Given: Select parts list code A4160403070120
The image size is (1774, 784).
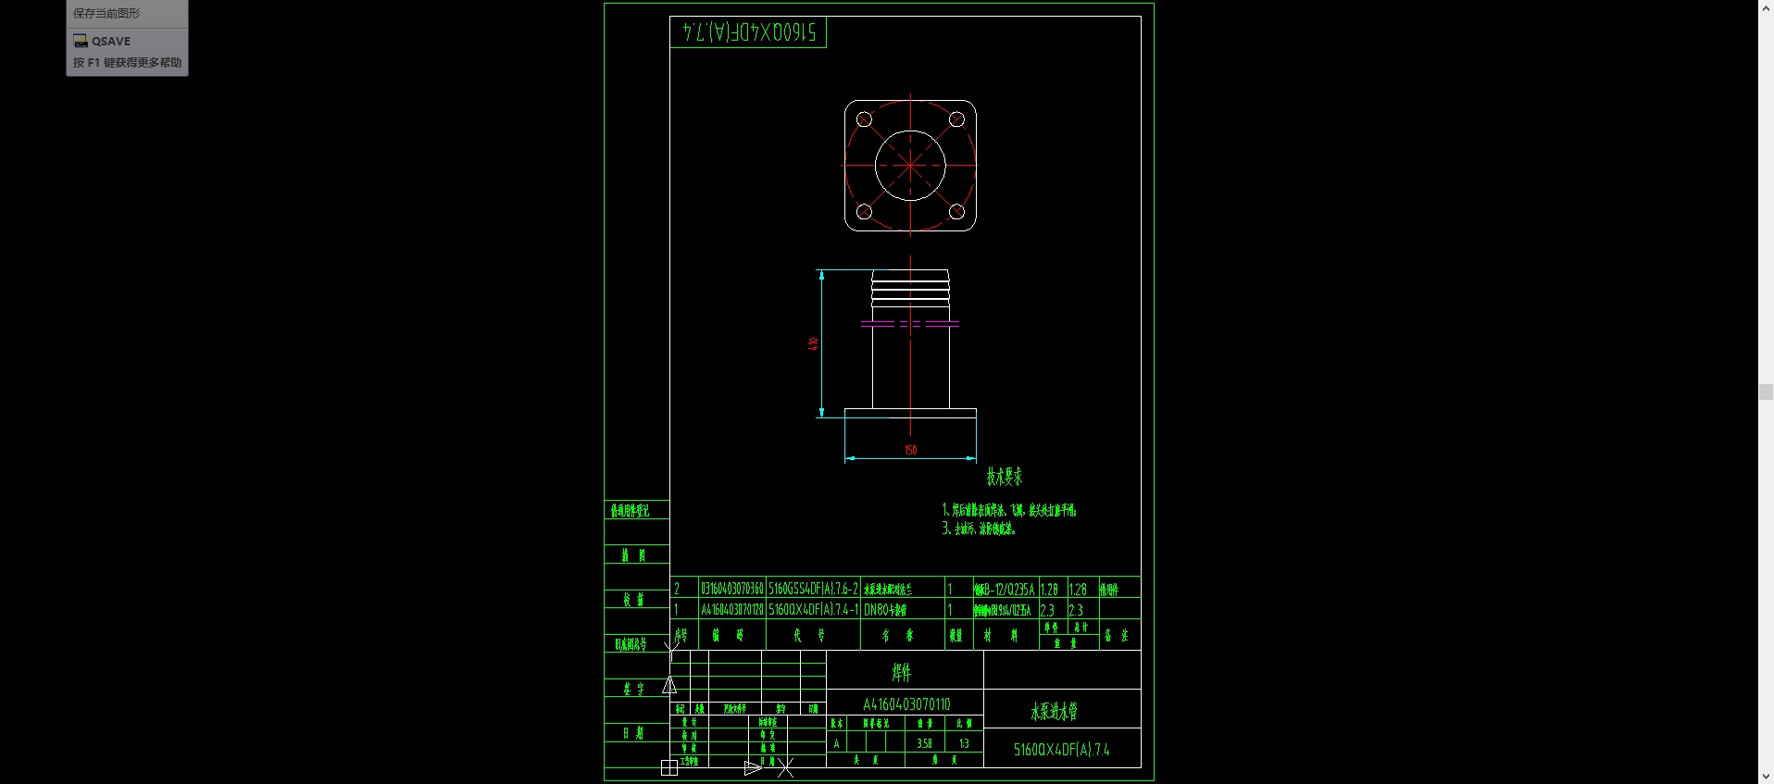Looking at the screenshot, I should click(732, 610).
